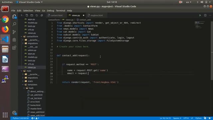The image size is (213, 120).
Task: Open error.html in the back folder
Action: (x=35, y=102)
